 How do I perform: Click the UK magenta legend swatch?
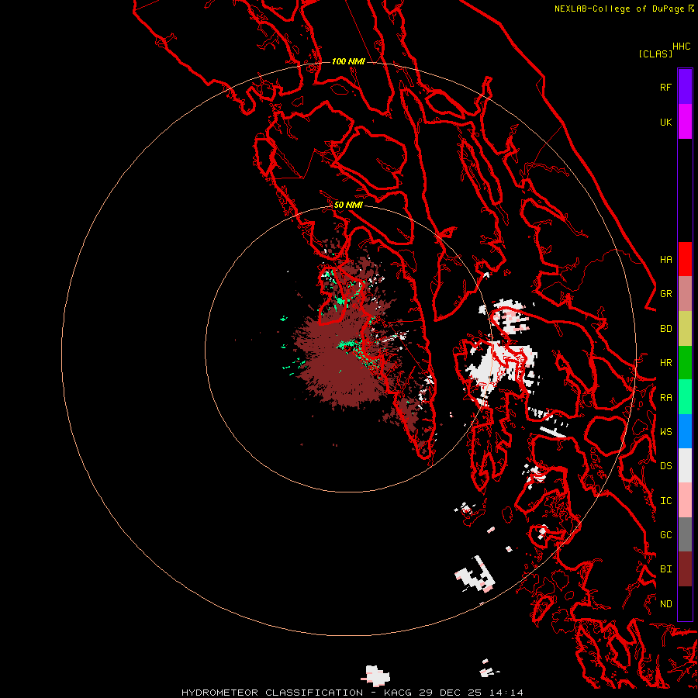[x=685, y=122]
